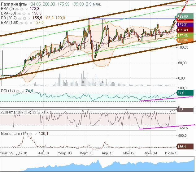Click the blue overview navigator area chart
Image resolution: width=196 pixels, height=172 pixels.
(98, 164)
